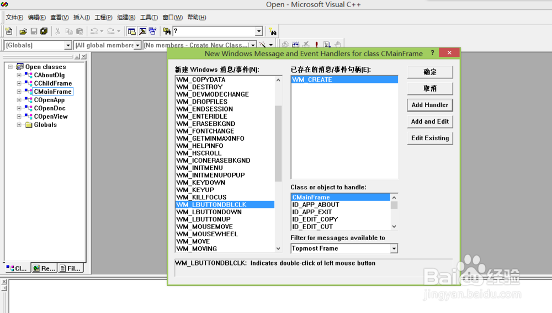Screen dimensions: 552x313
Task: Toggle the Output window icon
Action: tap(142, 31)
